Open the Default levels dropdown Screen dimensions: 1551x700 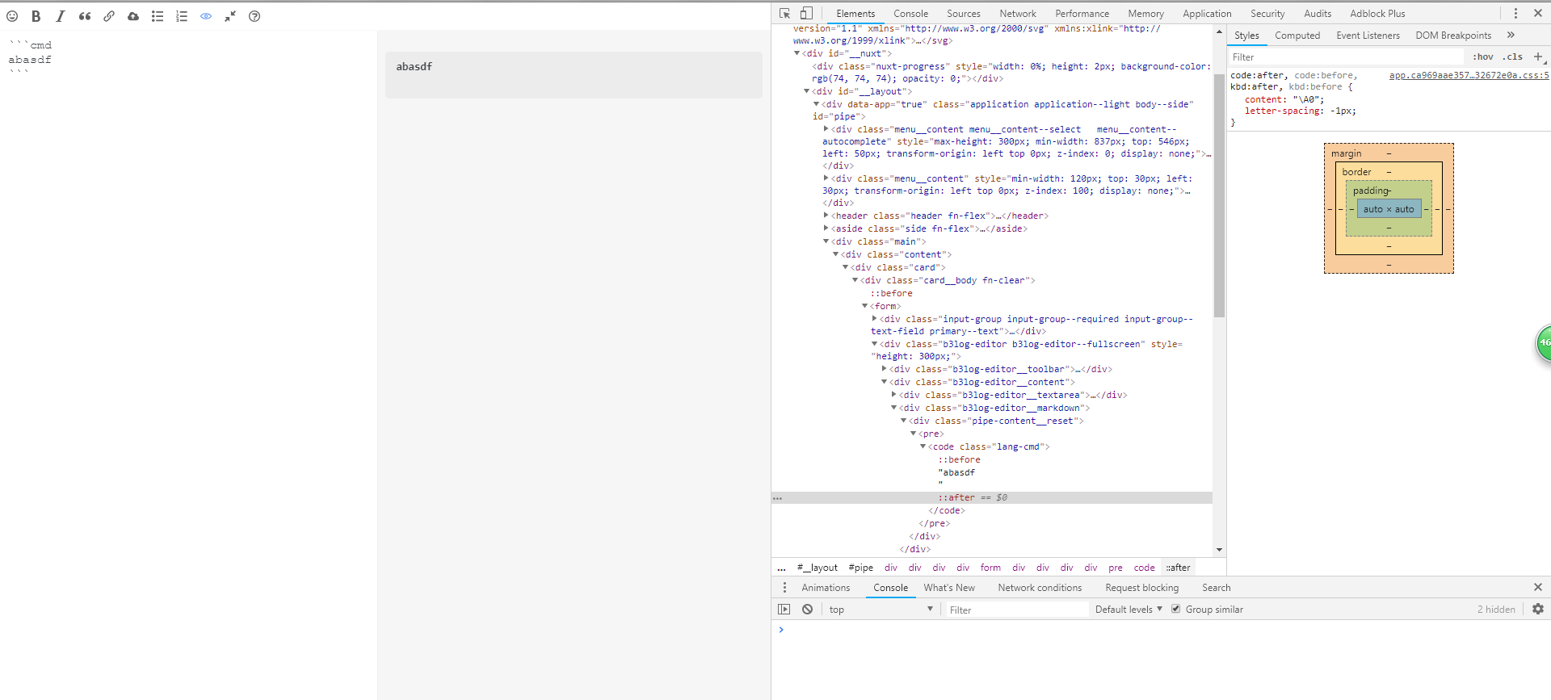[1128, 610]
